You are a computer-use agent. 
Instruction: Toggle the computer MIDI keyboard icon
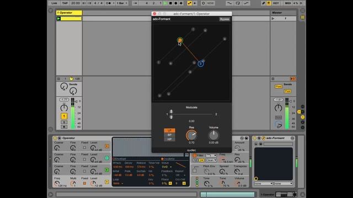(269, 3)
